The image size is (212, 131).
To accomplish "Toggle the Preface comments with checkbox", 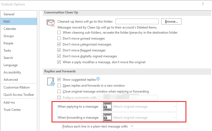I will (x=59, y=97).
